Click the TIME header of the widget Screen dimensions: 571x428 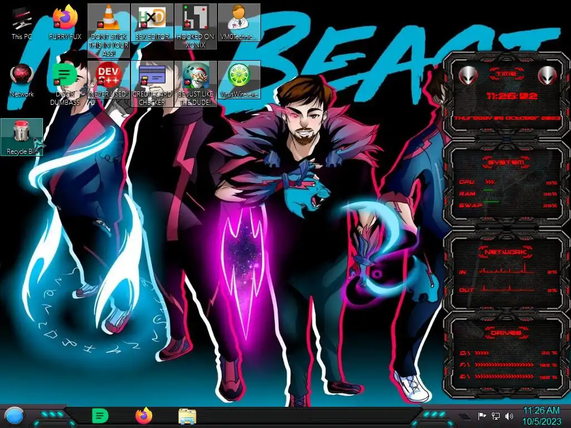pos(506,74)
